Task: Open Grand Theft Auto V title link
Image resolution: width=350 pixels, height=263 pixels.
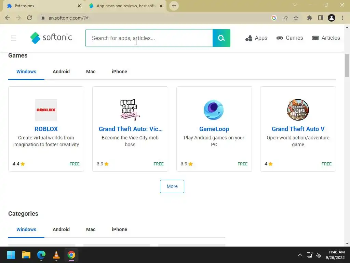Action: [x=298, y=129]
